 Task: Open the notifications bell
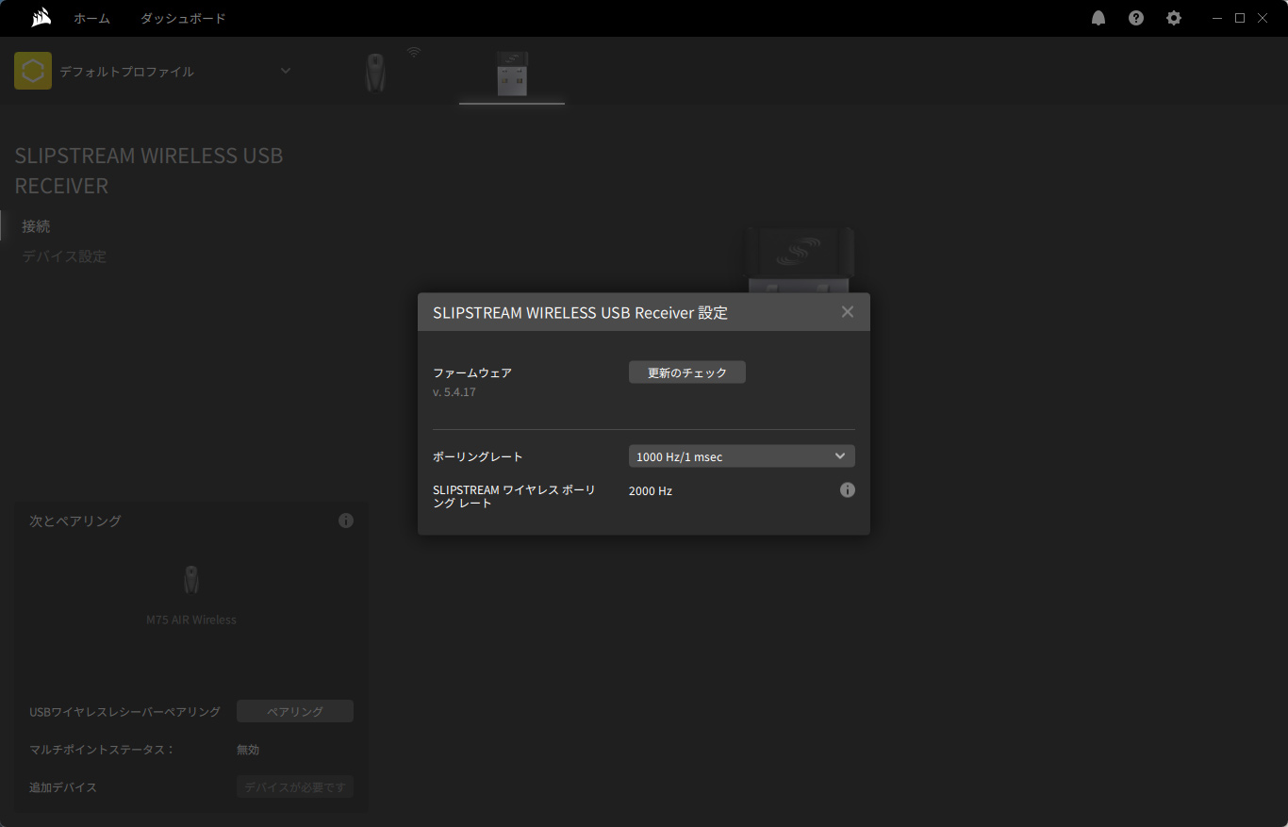click(x=1098, y=18)
